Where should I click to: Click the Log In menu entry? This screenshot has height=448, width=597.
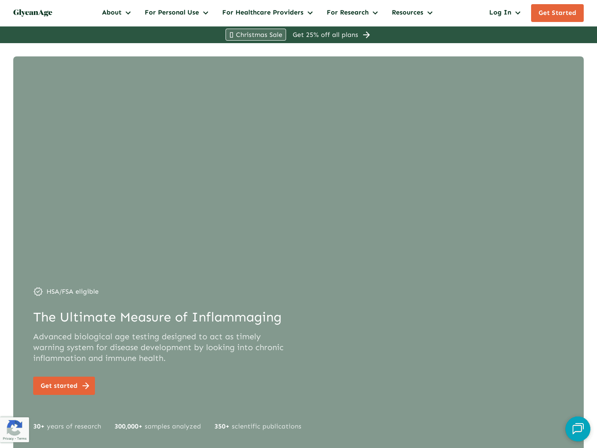click(500, 12)
